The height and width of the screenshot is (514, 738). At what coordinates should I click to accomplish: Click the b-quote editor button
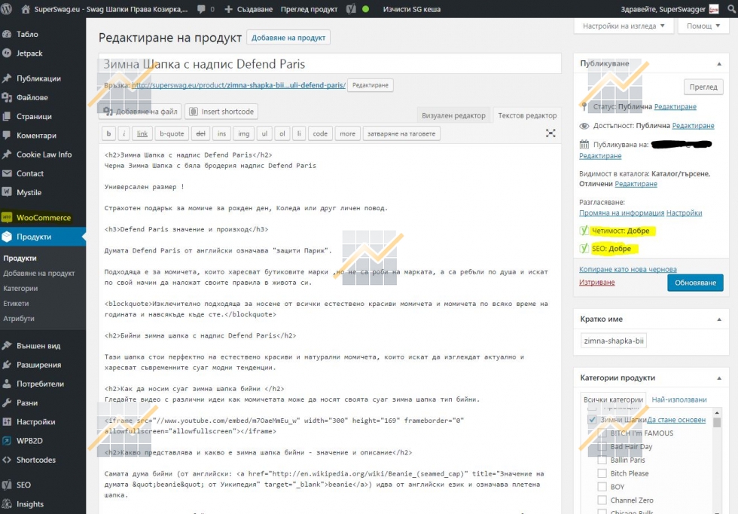(172, 133)
